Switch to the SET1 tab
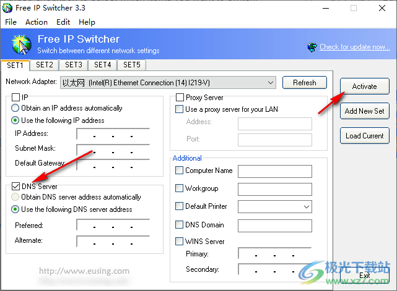This screenshot has height=291, width=397. pos(15,65)
